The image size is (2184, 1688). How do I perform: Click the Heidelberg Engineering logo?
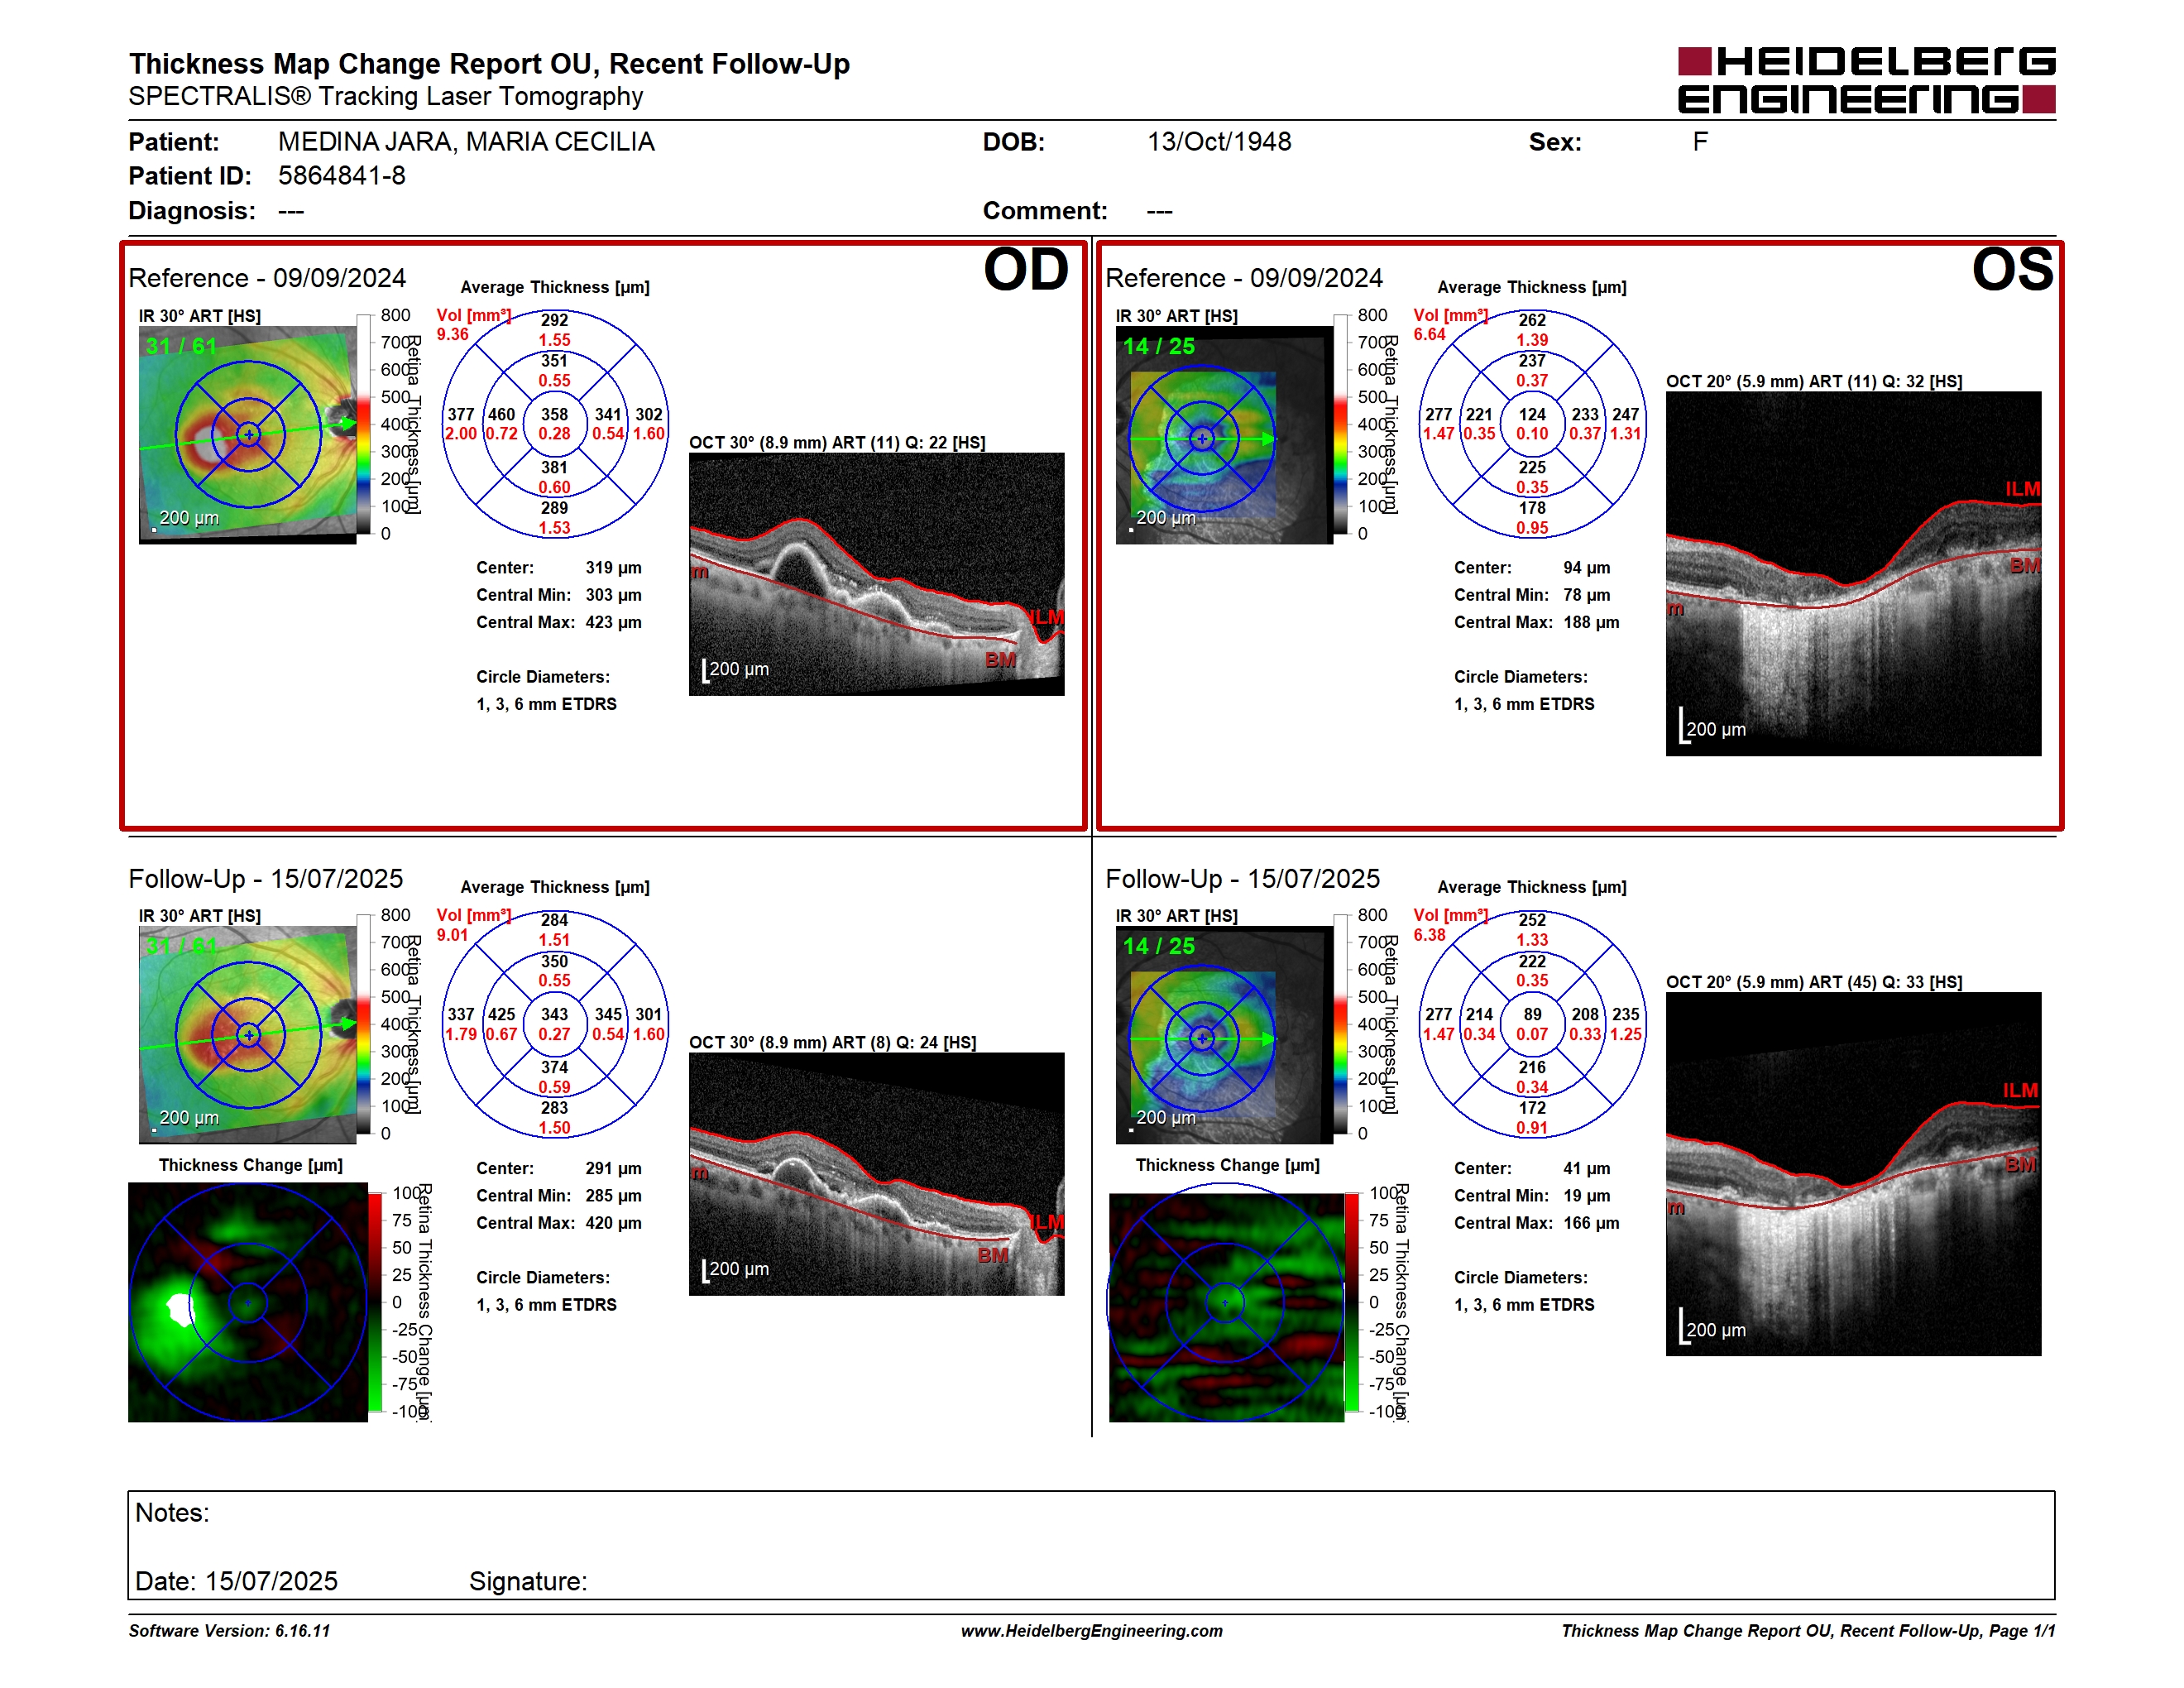(x=1866, y=80)
